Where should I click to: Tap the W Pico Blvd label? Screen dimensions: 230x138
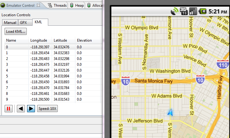click(x=195, y=49)
